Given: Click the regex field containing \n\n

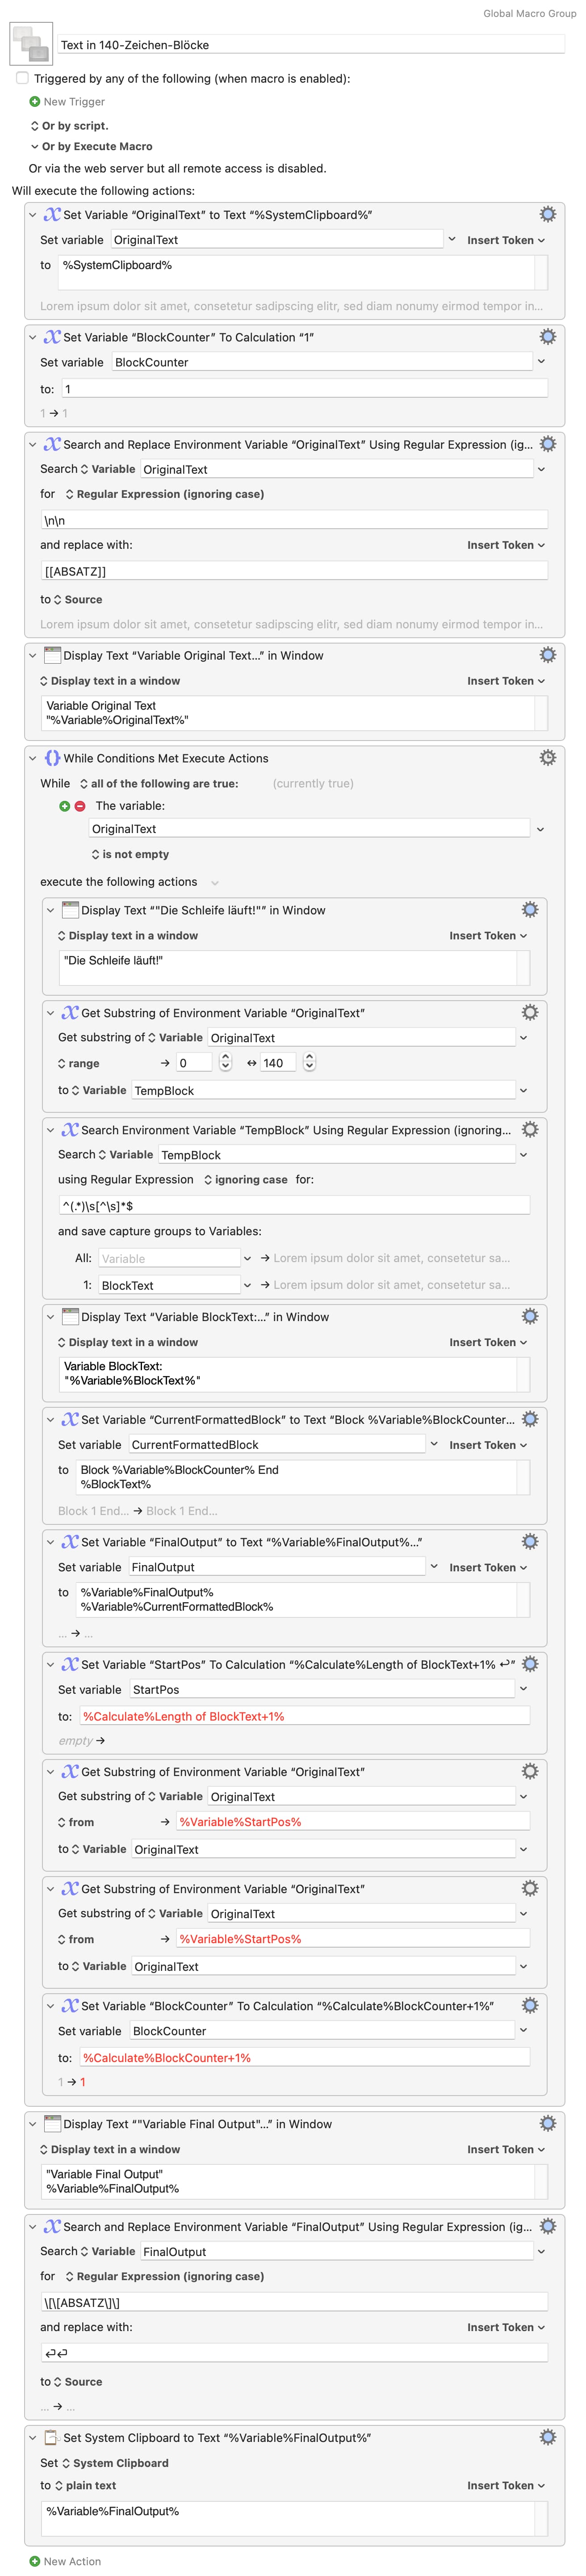Looking at the screenshot, I should 294,520.
